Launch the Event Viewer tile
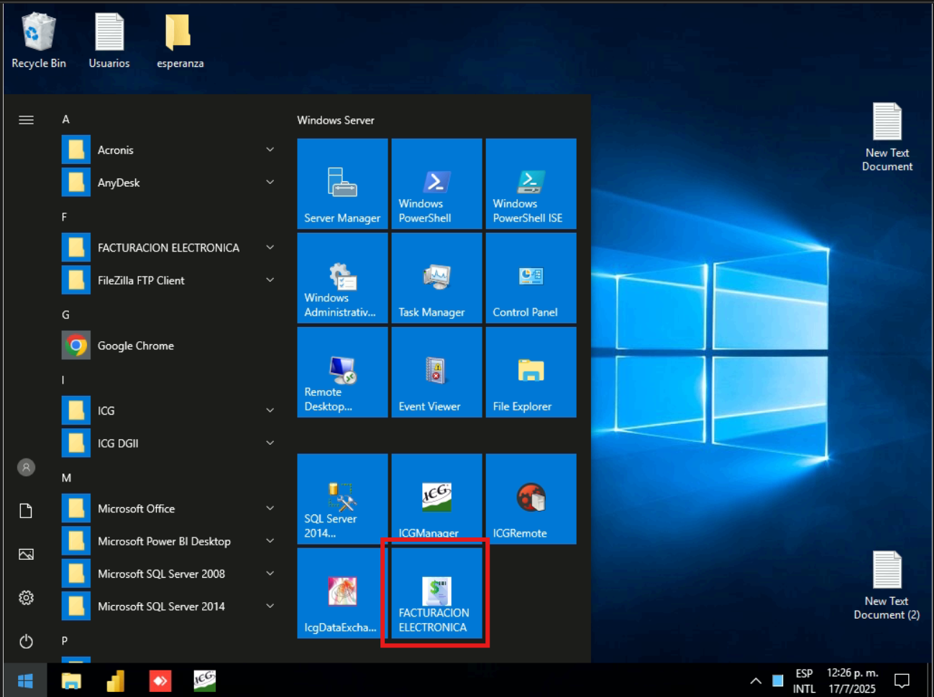The height and width of the screenshot is (697, 934). (x=436, y=372)
